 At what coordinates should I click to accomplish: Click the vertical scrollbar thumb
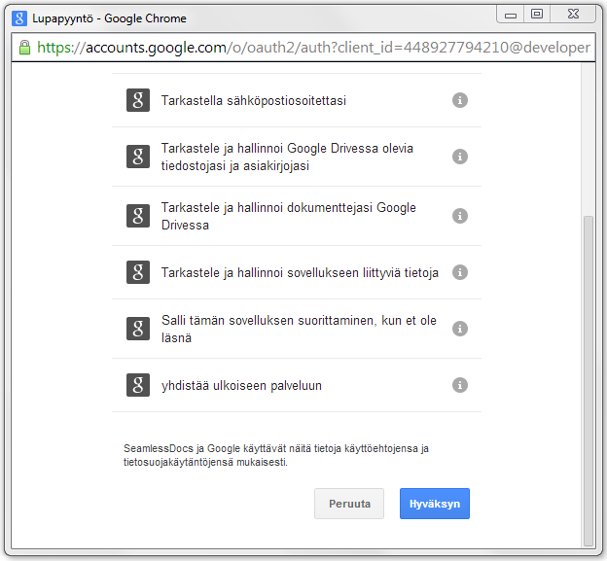coord(587,379)
